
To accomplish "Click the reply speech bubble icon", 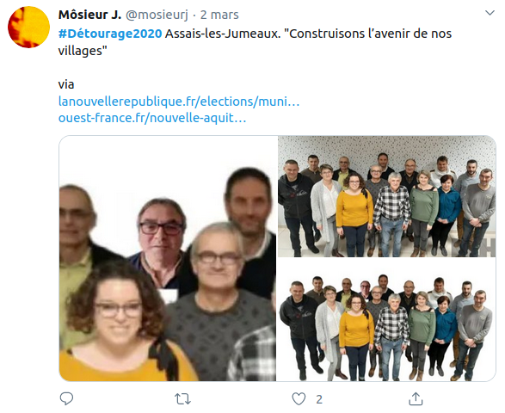I will tap(66, 399).
